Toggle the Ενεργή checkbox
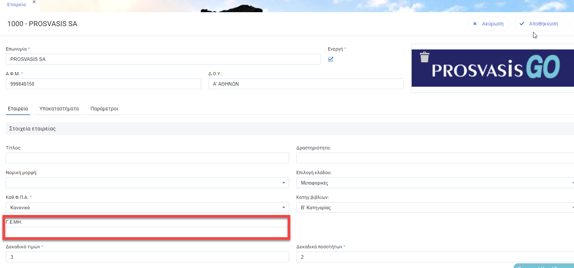574x268 pixels. [331, 59]
